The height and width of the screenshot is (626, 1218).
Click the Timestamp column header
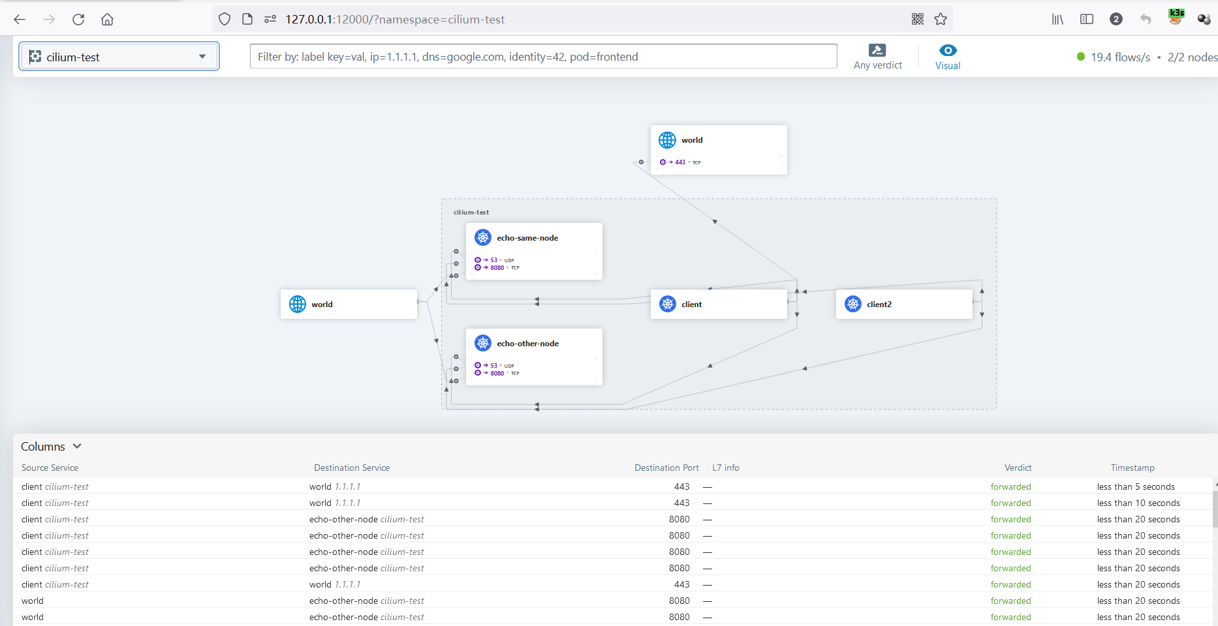click(x=1132, y=468)
